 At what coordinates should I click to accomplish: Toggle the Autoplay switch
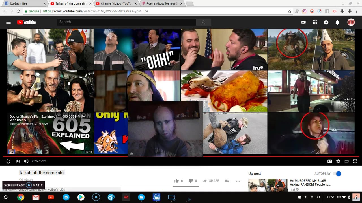coord(337,174)
